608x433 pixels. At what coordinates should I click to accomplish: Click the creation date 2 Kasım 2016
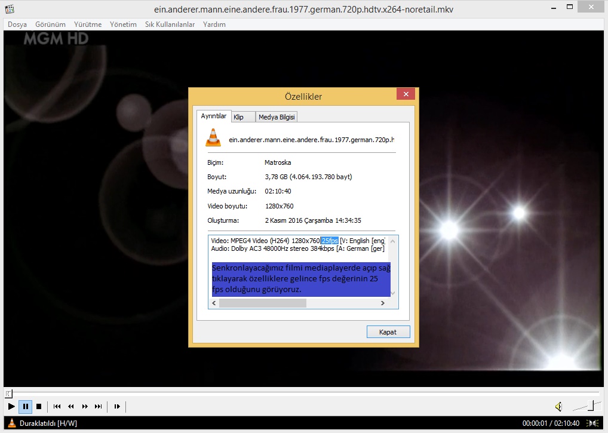[x=313, y=220]
